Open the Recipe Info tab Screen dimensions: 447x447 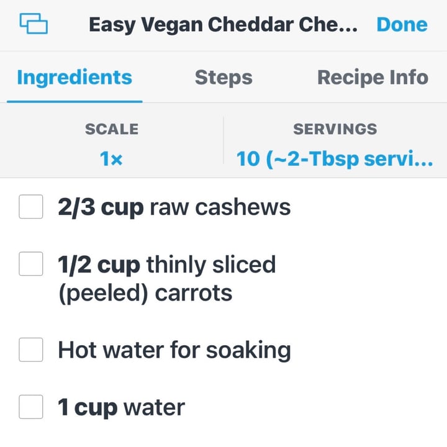[372, 78]
